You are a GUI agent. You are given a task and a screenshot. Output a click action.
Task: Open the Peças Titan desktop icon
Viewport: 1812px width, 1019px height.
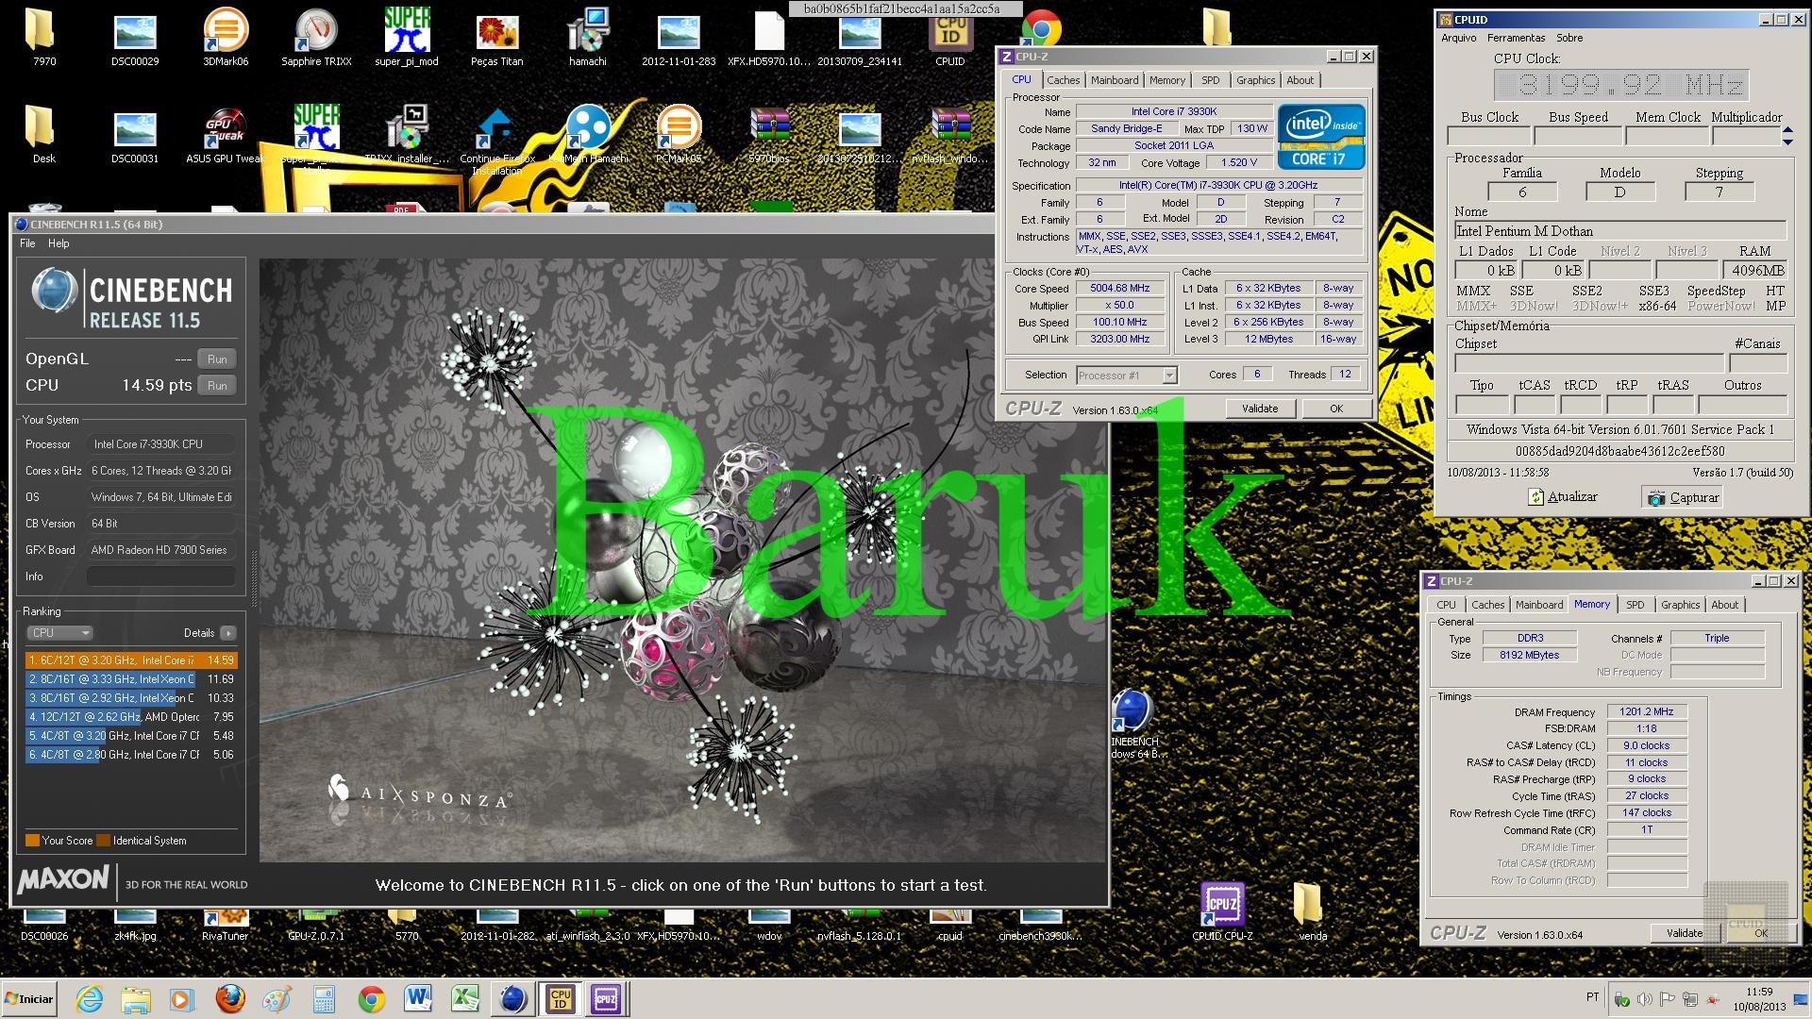click(497, 38)
